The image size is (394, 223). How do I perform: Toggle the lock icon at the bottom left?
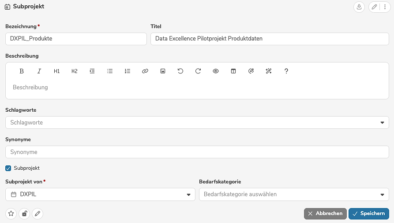pyautogui.click(x=25, y=214)
